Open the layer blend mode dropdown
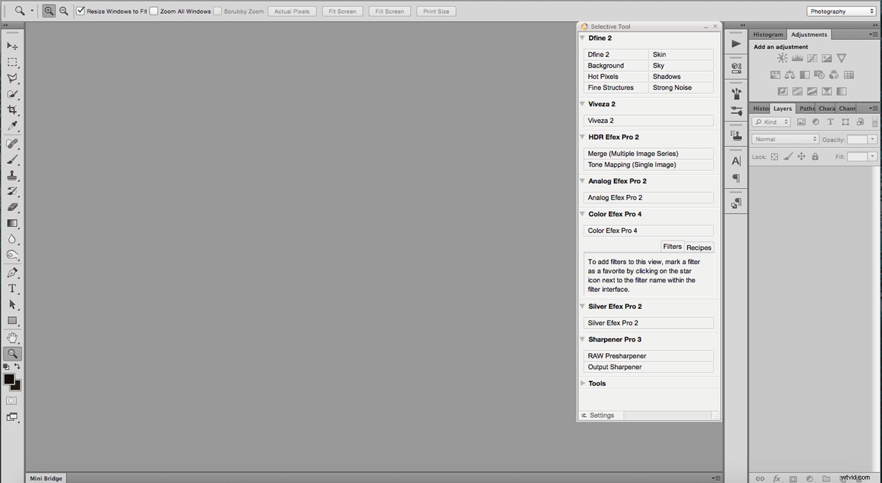This screenshot has height=483, width=882. coord(784,139)
